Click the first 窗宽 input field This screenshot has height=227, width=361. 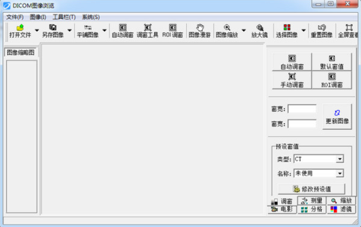(x=302, y=109)
